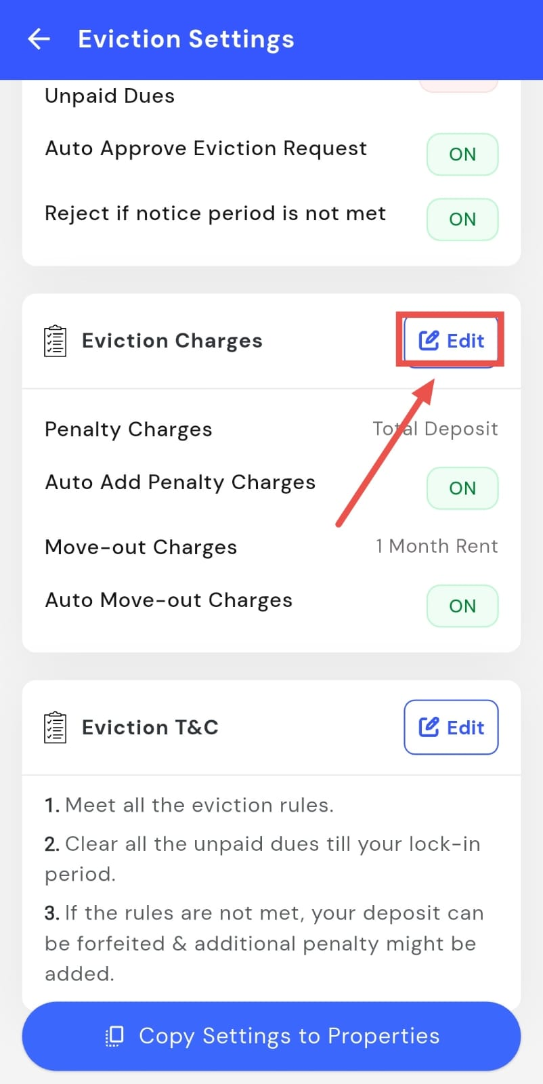Turn off Reject if notice period toggle
The width and height of the screenshot is (543, 1084).
click(x=462, y=220)
